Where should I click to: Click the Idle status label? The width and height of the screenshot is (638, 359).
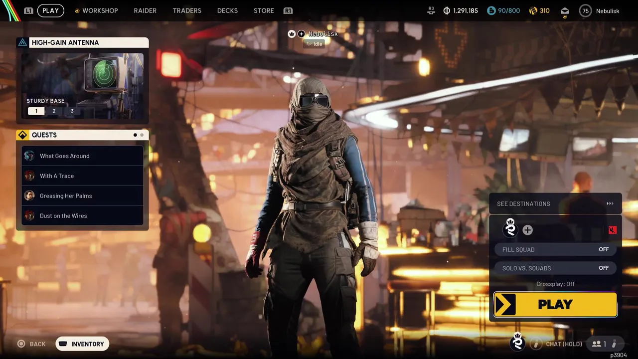coord(314,44)
